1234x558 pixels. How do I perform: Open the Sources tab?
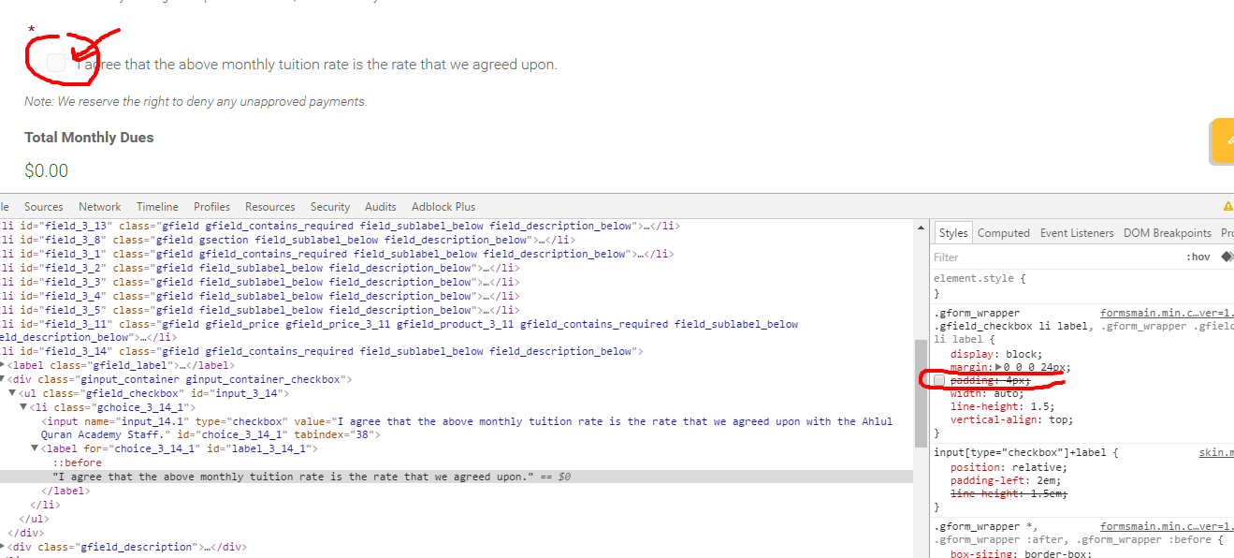[x=44, y=207]
